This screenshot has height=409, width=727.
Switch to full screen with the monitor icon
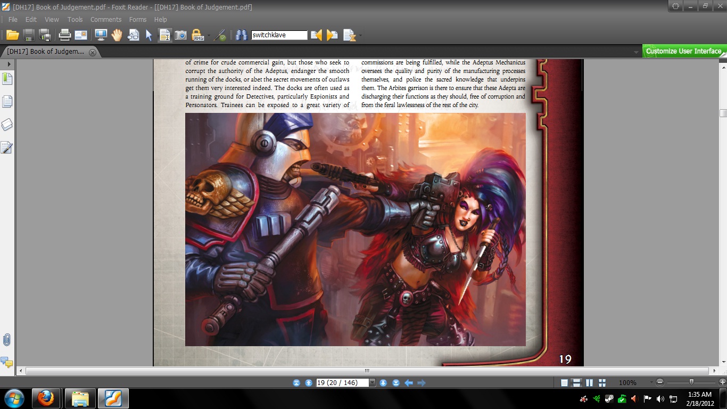tap(101, 35)
